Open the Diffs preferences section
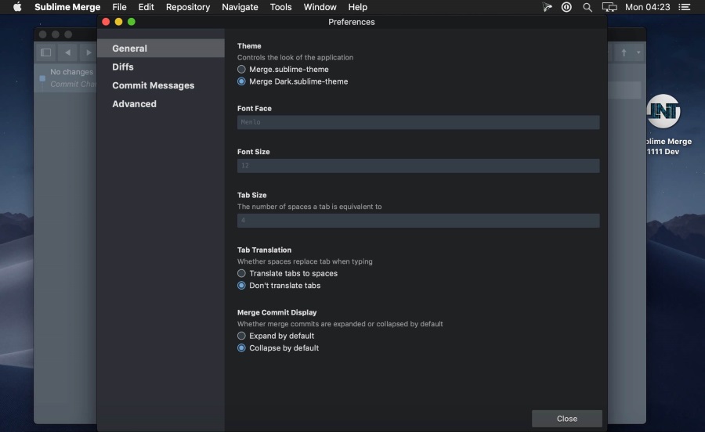The image size is (705, 432). [x=161, y=67]
